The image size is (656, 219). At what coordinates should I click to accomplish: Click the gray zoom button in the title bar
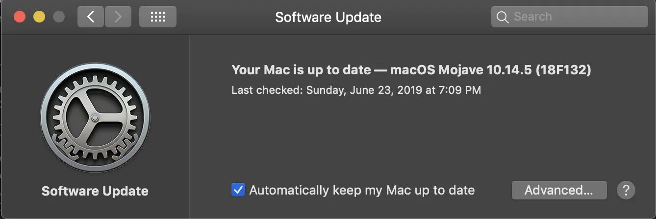[59, 17]
